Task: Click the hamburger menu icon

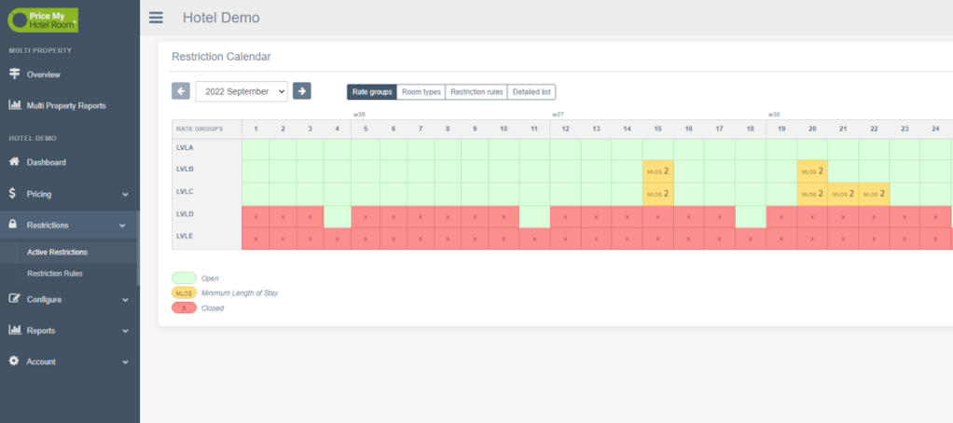Action: pyautogui.click(x=156, y=18)
